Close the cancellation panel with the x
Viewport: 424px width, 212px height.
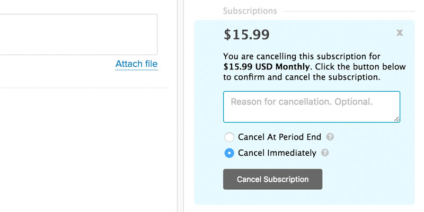400,33
